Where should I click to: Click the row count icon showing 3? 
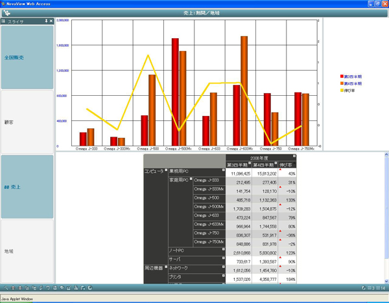point(371,288)
